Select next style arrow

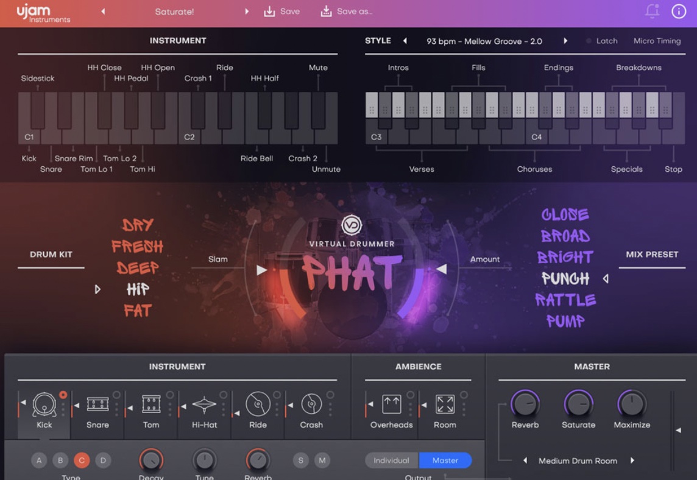pyautogui.click(x=565, y=41)
